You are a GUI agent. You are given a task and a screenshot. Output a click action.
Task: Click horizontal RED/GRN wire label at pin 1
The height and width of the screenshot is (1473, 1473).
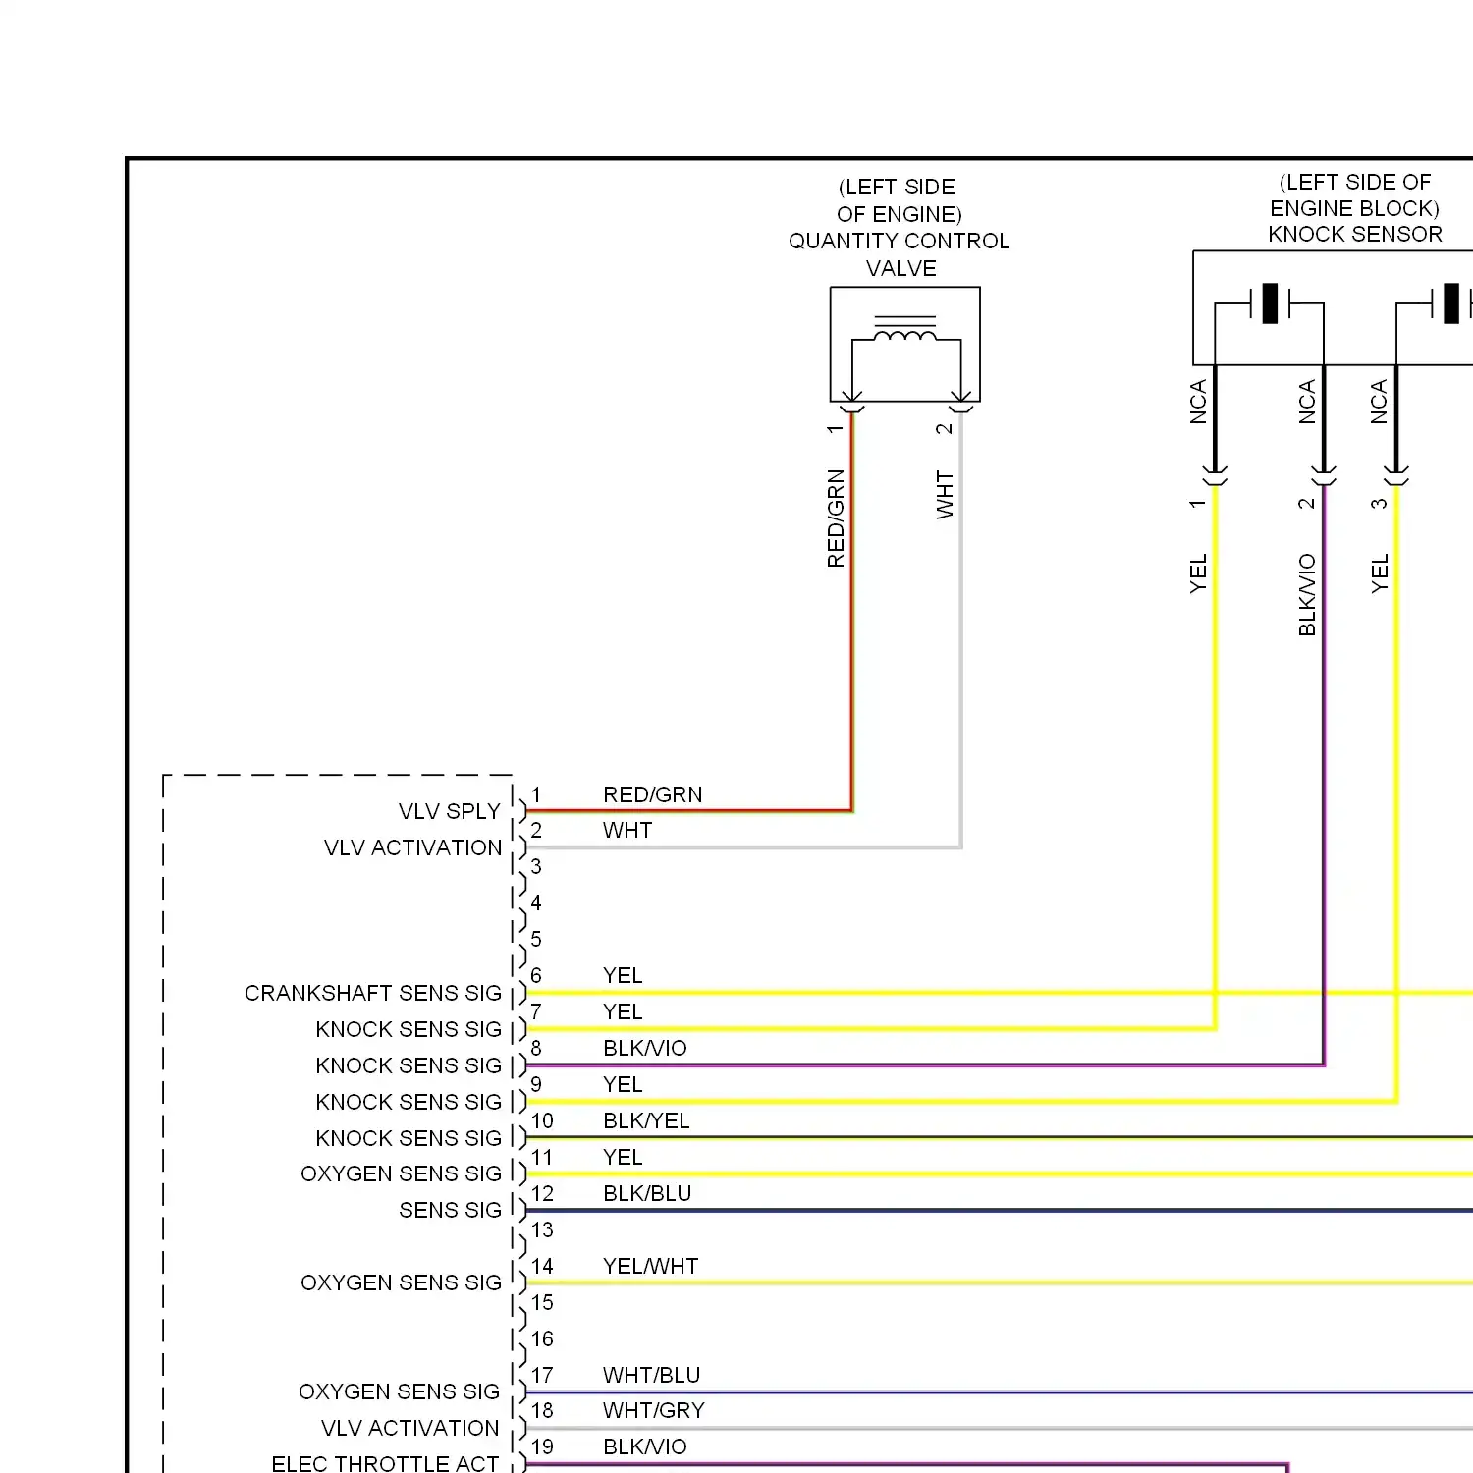(653, 794)
